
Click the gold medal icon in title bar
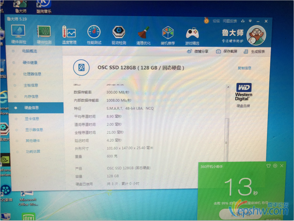pos(206,20)
